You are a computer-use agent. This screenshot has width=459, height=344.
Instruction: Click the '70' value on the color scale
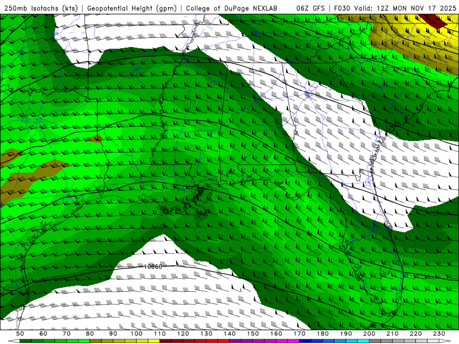pyautogui.click(x=67, y=334)
